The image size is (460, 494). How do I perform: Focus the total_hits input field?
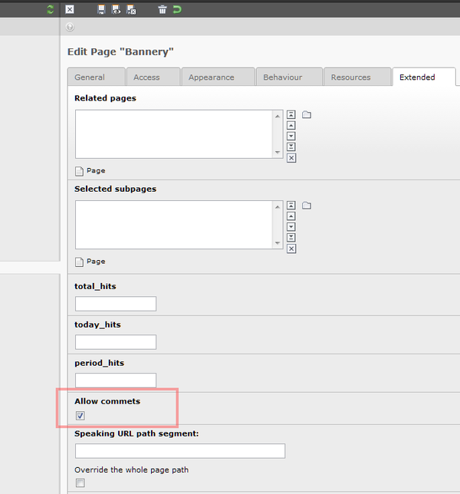116,304
